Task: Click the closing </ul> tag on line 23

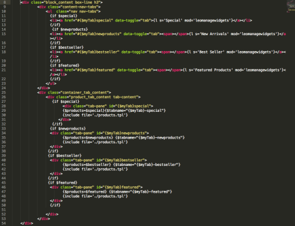Action: tap(51, 83)
